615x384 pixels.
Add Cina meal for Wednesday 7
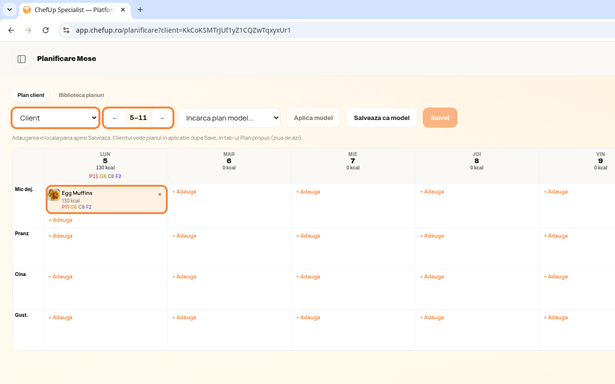click(x=308, y=276)
